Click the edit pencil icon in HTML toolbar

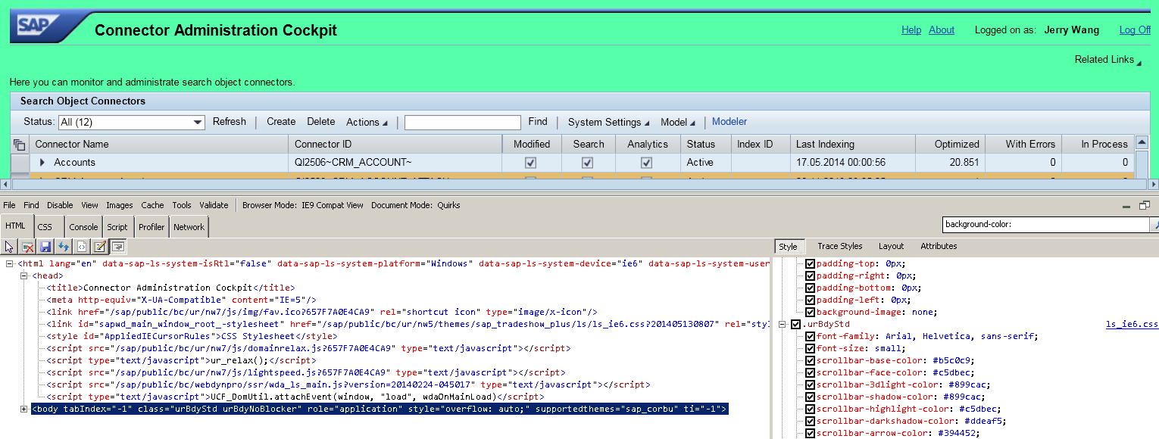tap(99, 247)
